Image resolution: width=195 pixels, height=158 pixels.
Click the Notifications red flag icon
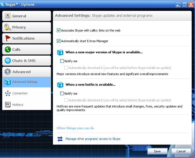click(8, 38)
